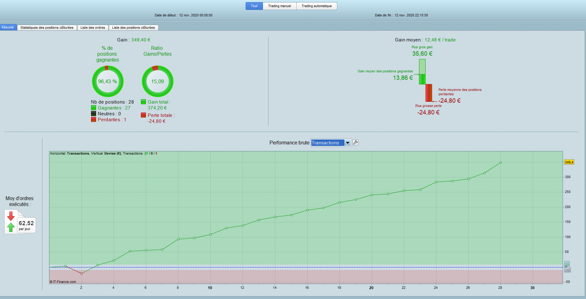The height and width of the screenshot is (299, 586).
Task: Open the Liste des ordres tab
Action: pos(93,28)
